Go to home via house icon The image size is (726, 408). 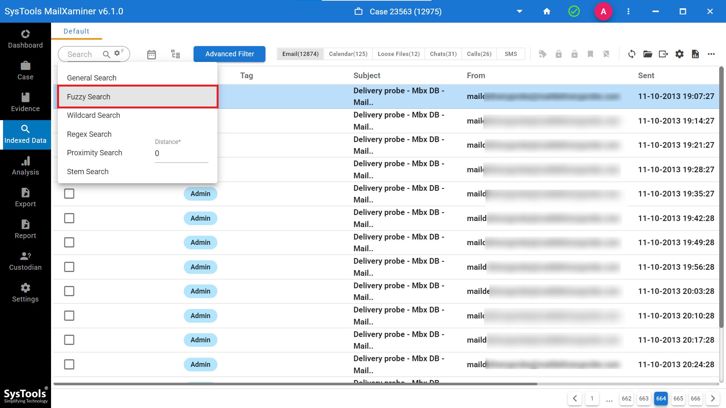(x=547, y=11)
